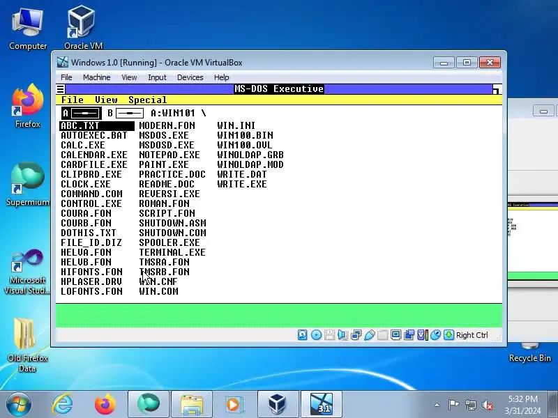Screen dimensions: 558x418
Task: Click Right Ctrl host key indicator
Action: (x=472, y=335)
